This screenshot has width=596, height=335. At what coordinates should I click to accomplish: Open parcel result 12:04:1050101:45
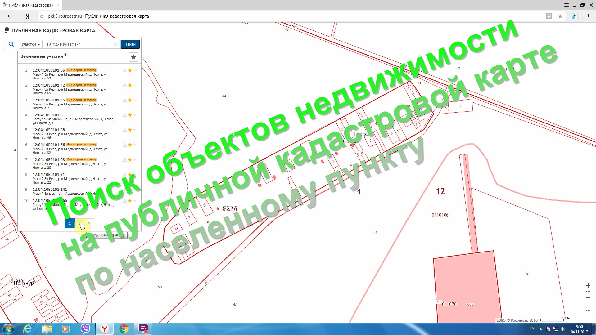pyautogui.click(x=49, y=100)
